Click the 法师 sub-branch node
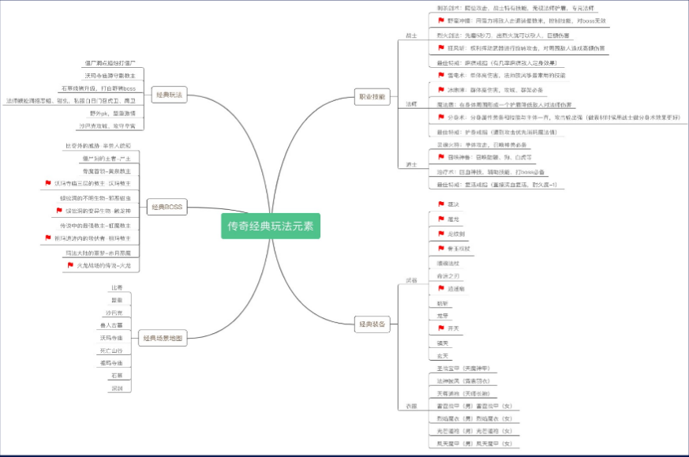The width and height of the screenshot is (689, 457). pyautogui.click(x=411, y=104)
